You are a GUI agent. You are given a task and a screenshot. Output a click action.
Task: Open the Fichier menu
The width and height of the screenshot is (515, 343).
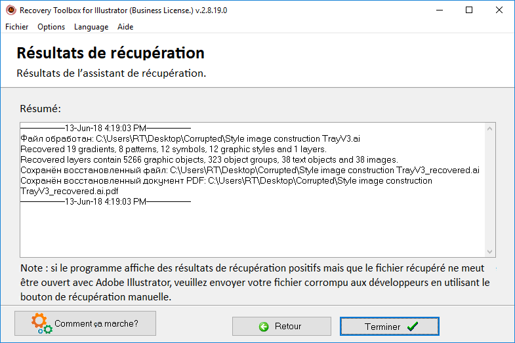(x=17, y=27)
